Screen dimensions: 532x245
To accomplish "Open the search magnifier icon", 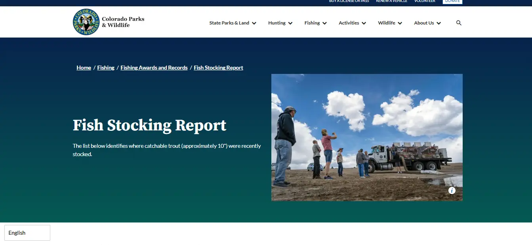I will click(459, 23).
